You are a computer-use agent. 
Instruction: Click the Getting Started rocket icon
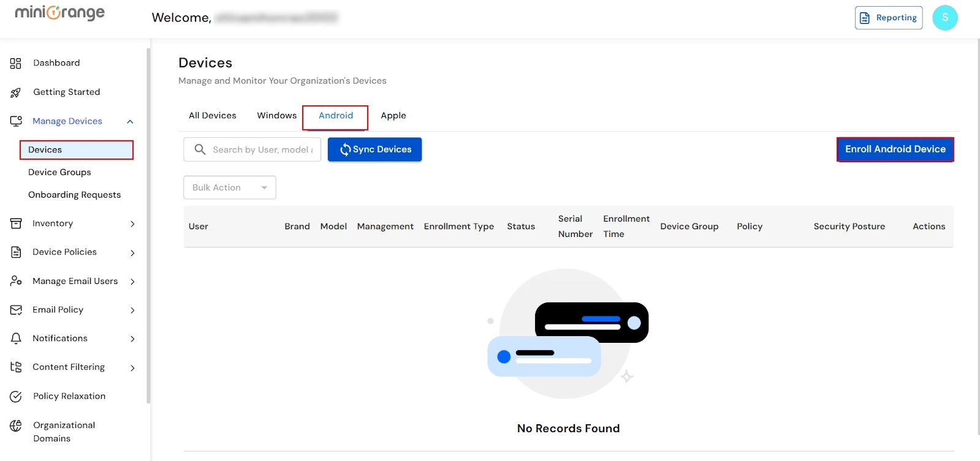(16, 92)
